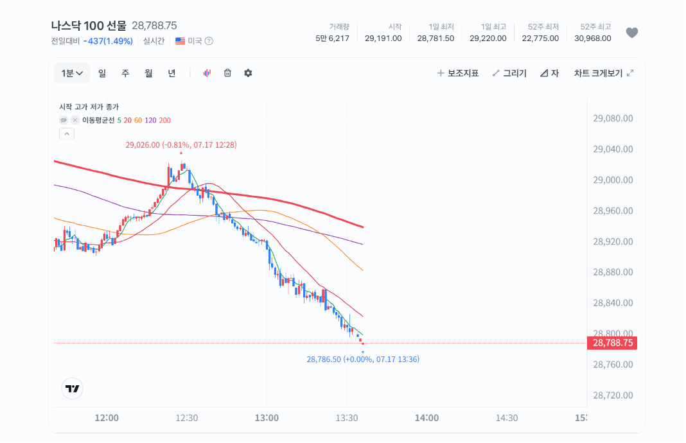
Task: Expand chart with 차트 크게보기
Action: coord(604,73)
